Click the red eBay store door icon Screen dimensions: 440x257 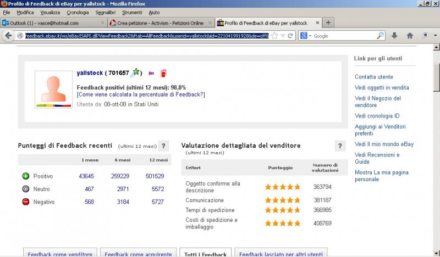[163, 73]
